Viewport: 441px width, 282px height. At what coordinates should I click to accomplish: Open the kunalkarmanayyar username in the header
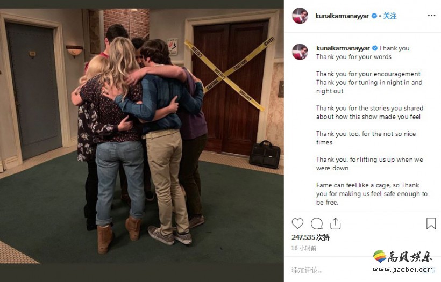point(342,16)
